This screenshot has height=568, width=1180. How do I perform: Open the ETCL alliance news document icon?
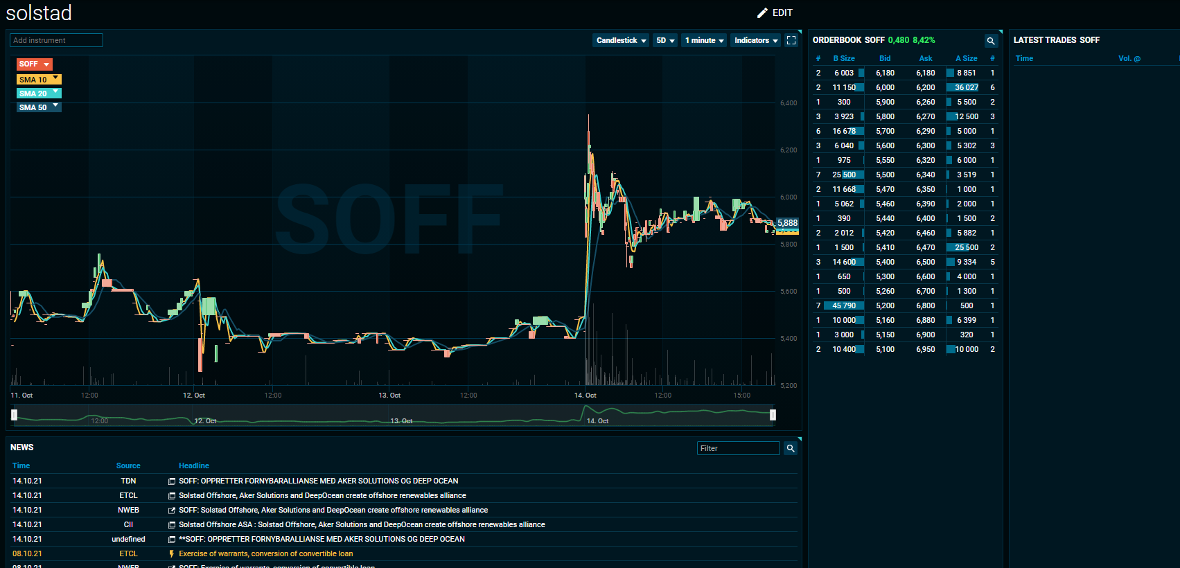(172, 496)
